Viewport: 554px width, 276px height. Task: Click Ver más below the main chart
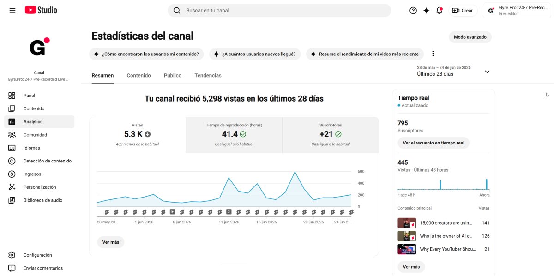pos(111,242)
